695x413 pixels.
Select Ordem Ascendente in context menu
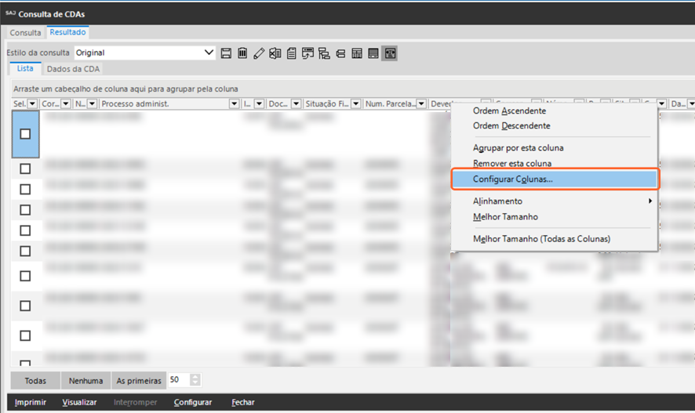(511, 111)
